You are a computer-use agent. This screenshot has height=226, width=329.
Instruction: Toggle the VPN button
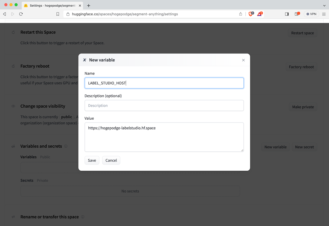click(311, 14)
